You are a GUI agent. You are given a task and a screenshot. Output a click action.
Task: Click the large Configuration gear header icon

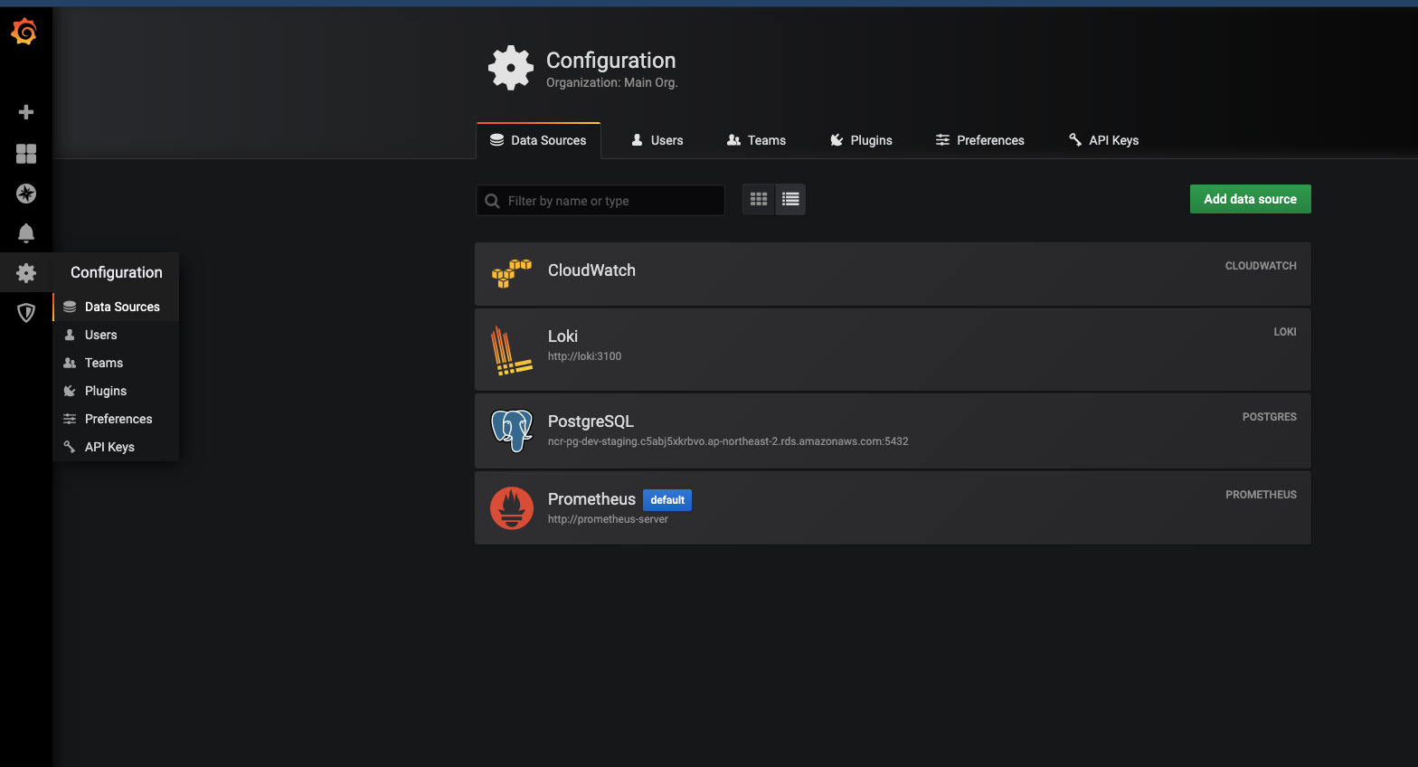click(x=511, y=68)
